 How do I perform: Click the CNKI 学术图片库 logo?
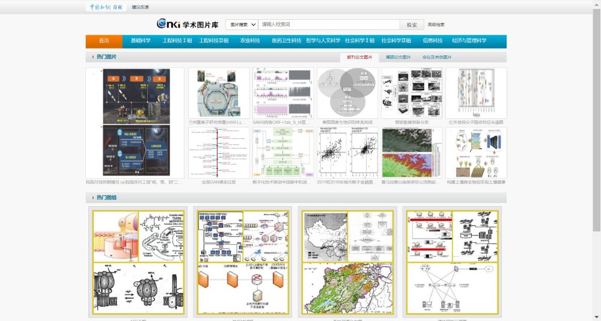[x=188, y=24]
